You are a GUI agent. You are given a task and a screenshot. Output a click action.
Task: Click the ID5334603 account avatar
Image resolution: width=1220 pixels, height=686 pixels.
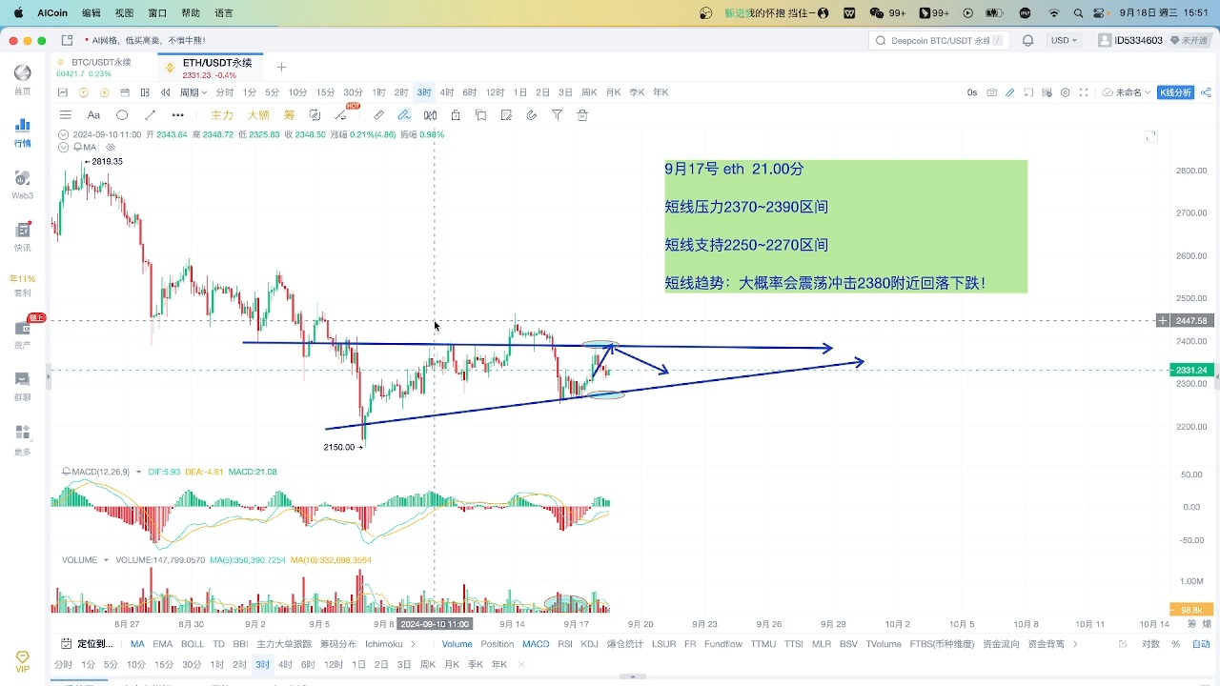click(1105, 41)
